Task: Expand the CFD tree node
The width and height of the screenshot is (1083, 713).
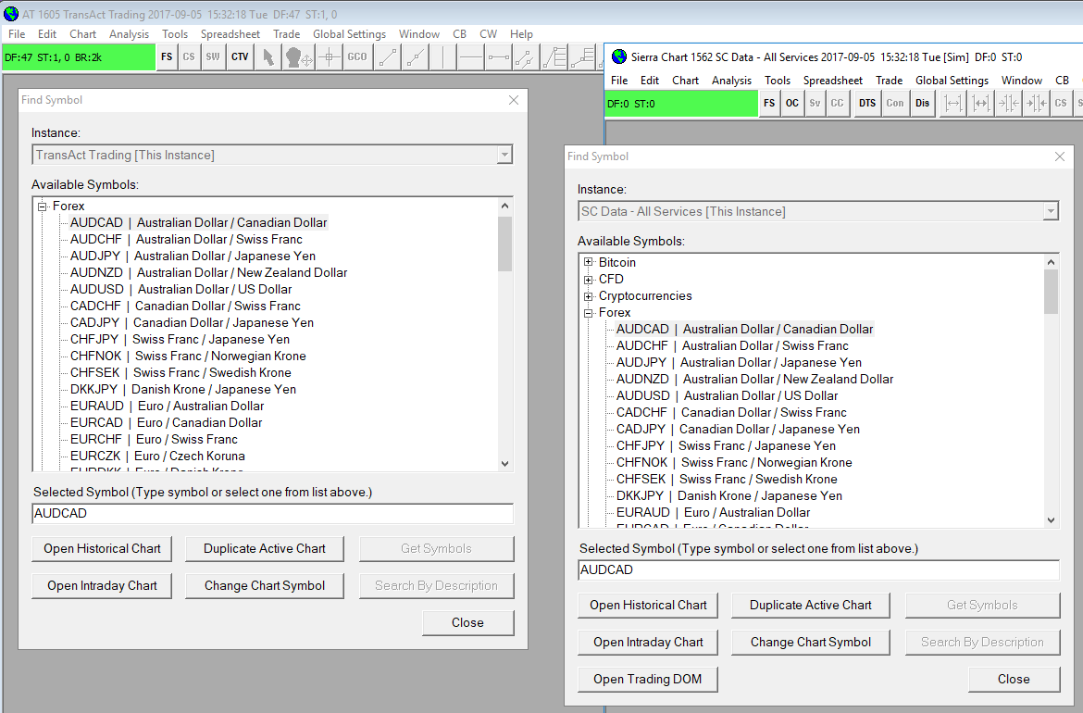Action: (x=589, y=279)
